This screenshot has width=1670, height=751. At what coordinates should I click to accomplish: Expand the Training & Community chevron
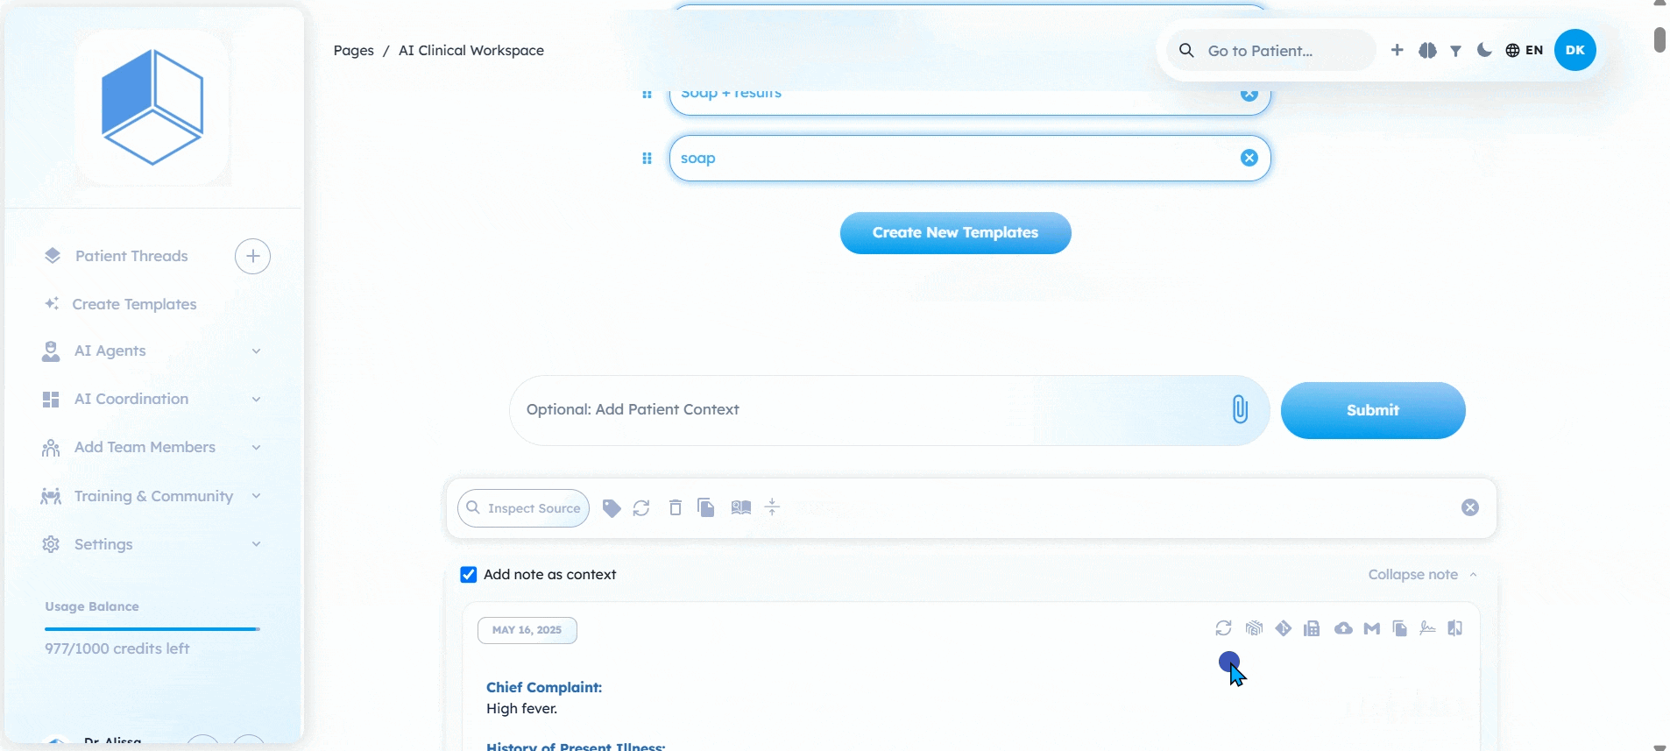click(256, 496)
